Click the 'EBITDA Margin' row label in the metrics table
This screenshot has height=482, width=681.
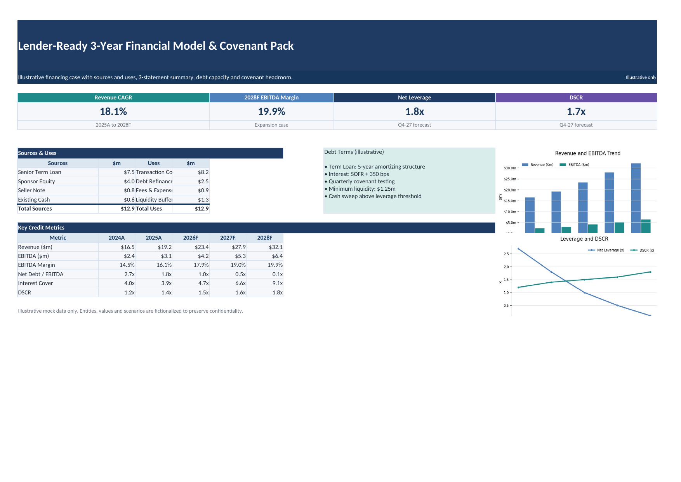pyautogui.click(x=58, y=265)
